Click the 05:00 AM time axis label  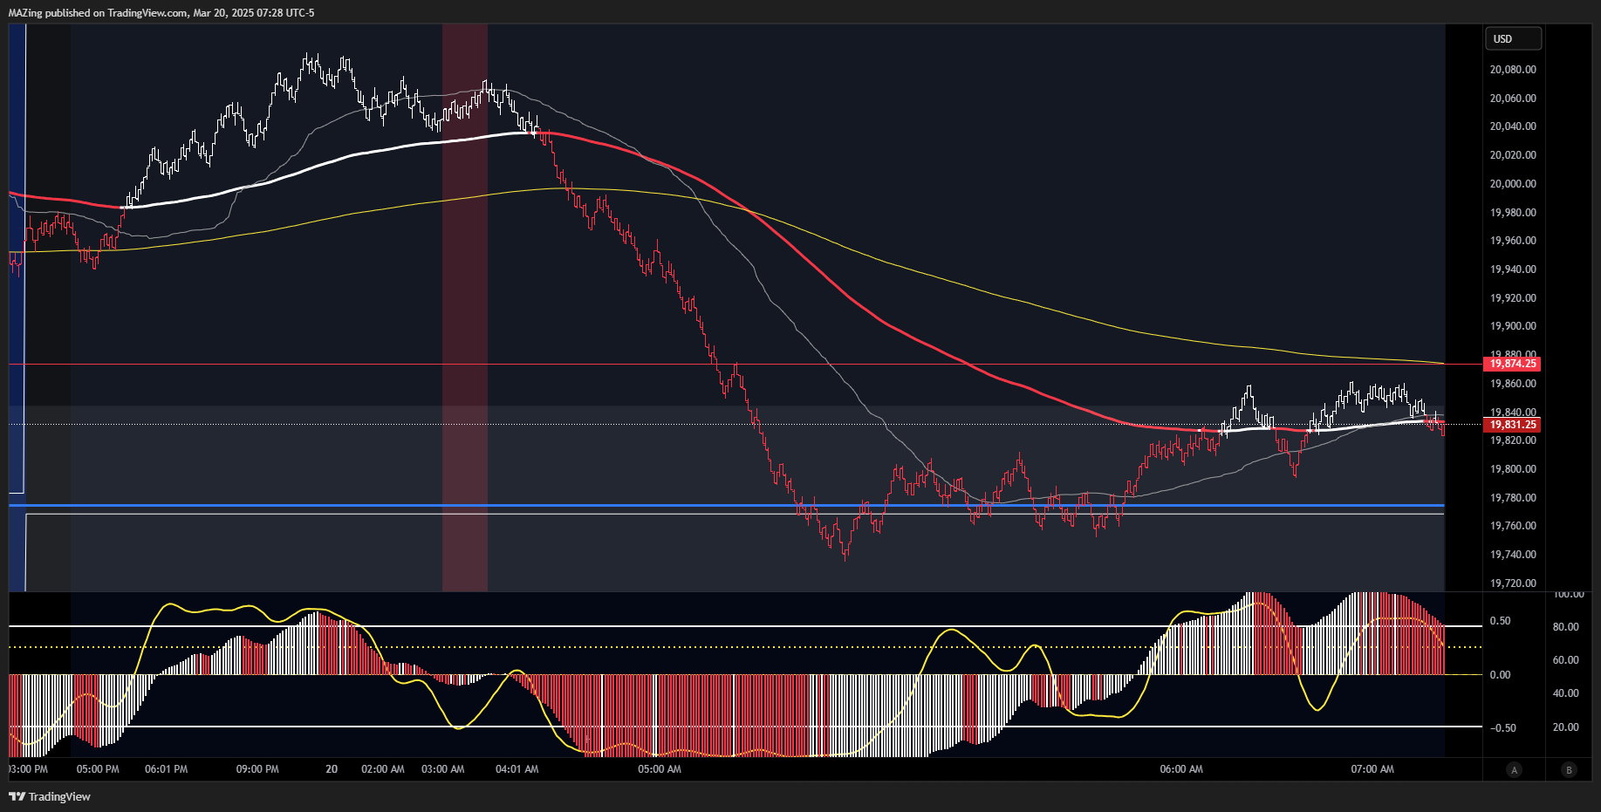point(660,769)
